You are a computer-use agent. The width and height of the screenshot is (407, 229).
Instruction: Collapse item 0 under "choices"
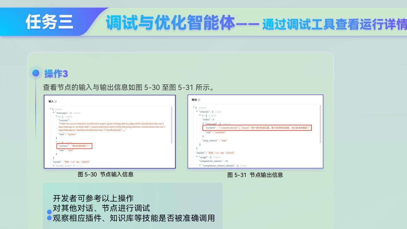point(200,116)
